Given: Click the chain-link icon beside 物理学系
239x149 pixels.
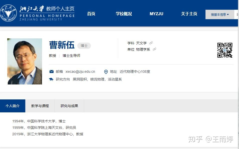Looking at the screenshot, I should [154, 49].
